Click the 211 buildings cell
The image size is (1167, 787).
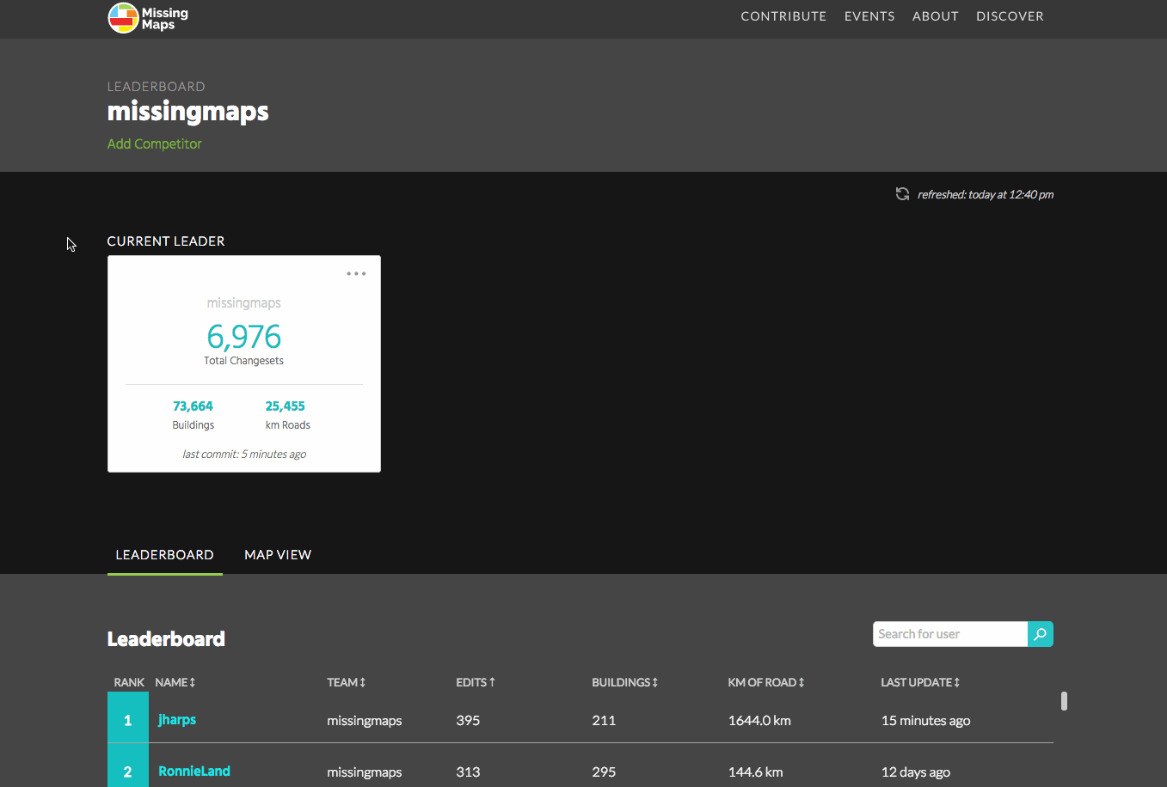(604, 721)
